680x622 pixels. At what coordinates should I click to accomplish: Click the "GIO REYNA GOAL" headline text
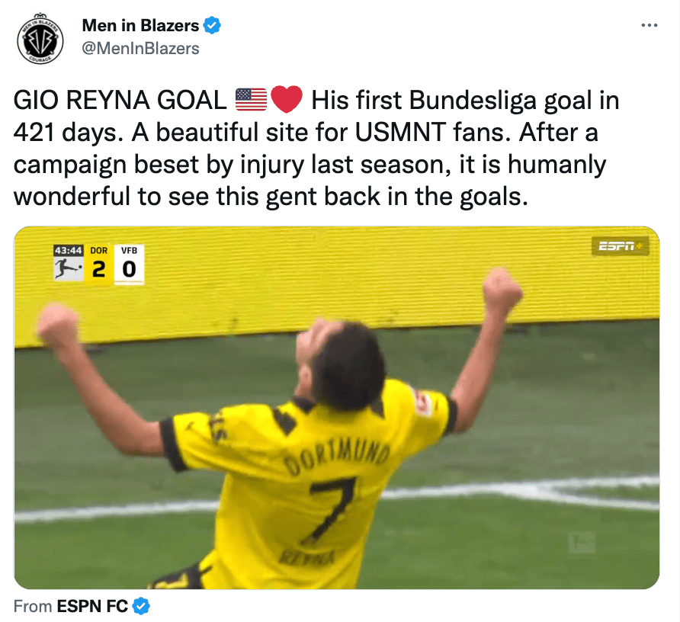click(120, 100)
